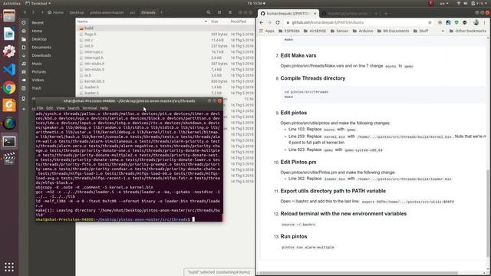Open AirSENSE bookmarks folder
The width and height of the screenshot is (491, 276).
pos(315,31)
